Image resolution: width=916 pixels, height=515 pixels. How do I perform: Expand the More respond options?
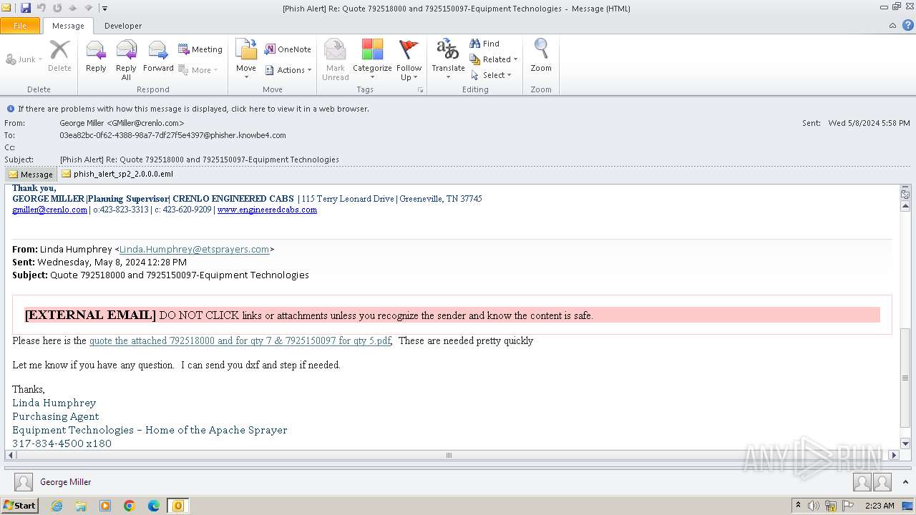198,70
